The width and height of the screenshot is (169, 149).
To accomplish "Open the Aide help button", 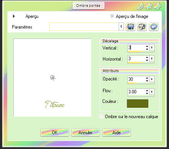I will [x=116, y=133].
